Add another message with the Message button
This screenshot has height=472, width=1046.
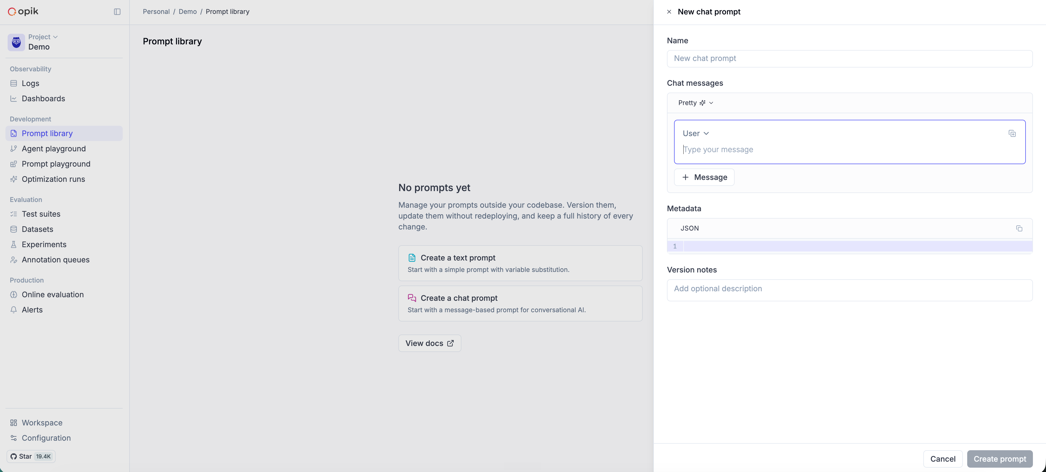704,177
